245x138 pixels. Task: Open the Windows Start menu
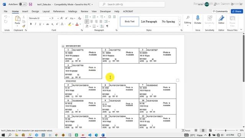point(3,135)
